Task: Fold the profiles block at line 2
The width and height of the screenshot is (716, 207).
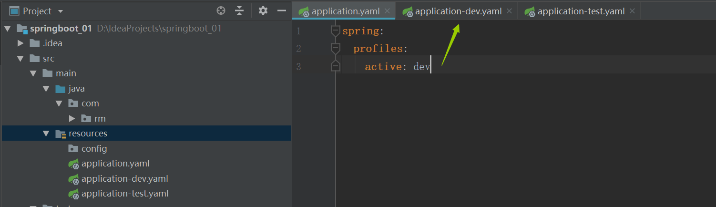Action: point(336,49)
